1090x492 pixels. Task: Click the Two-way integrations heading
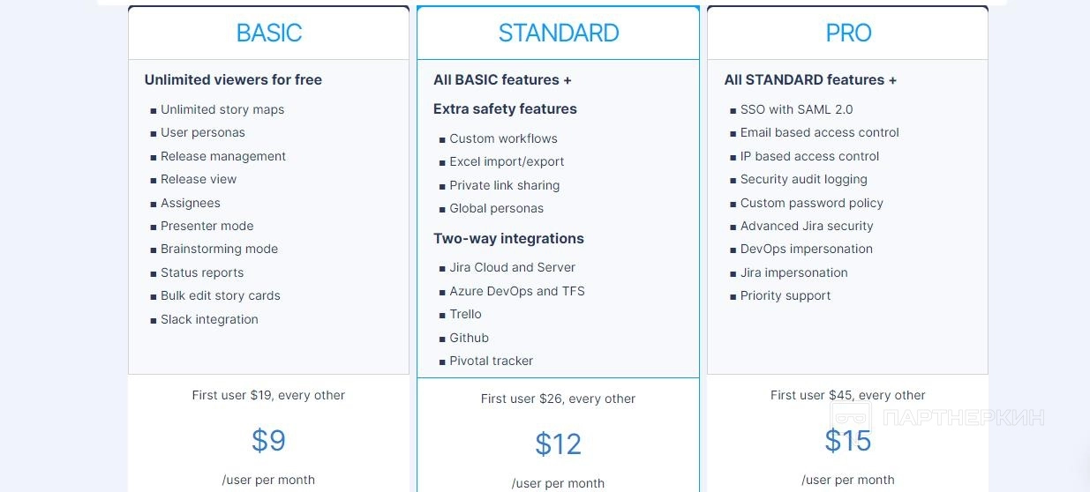pos(508,238)
